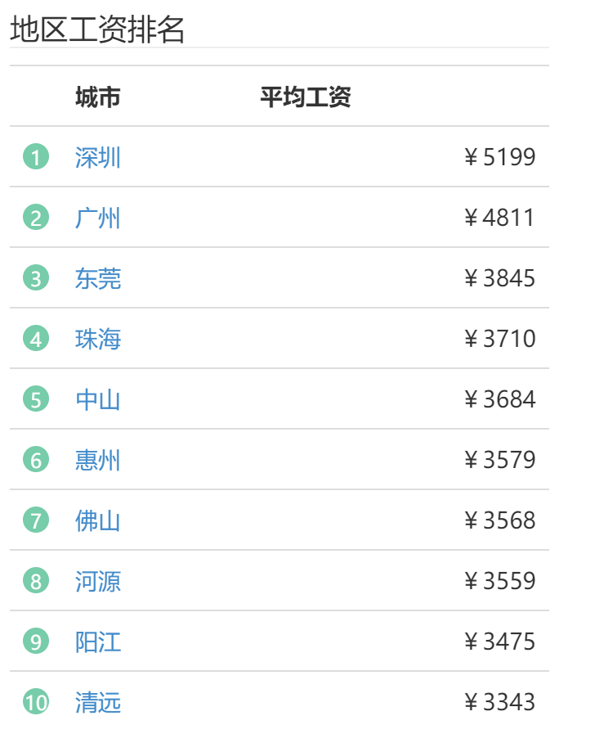The width and height of the screenshot is (595, 752).
Task: Open the 阳江 city link
Action: [98, 642]
